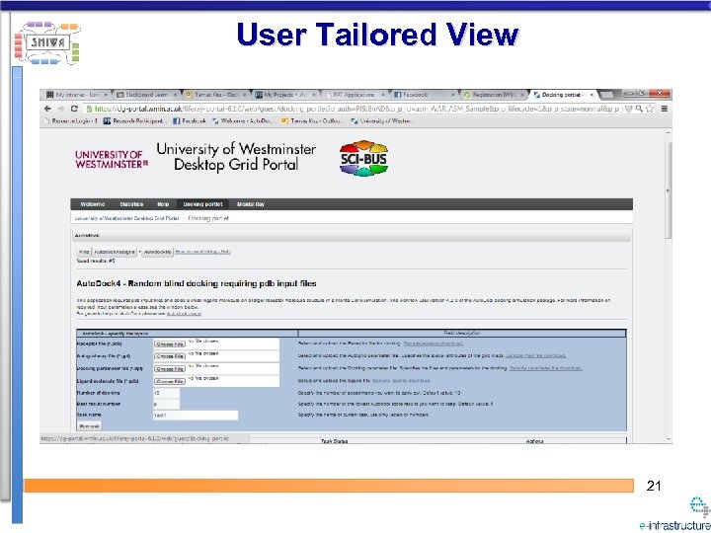The height and width of the screenshot is (533, 711).
Task: Click the Number of docking input field
Action: (167, 393)
